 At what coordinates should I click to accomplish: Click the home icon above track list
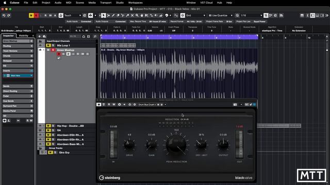[x=84, y=36]
